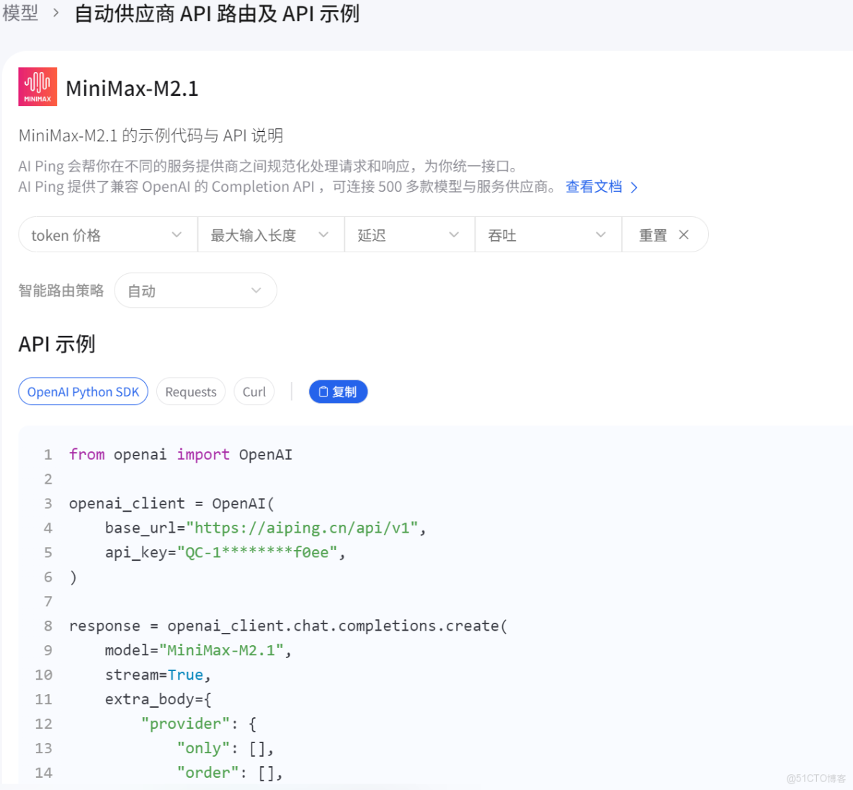Click the @51CTO博客 watermark
The image size is (853, 790).
(817, 778)
